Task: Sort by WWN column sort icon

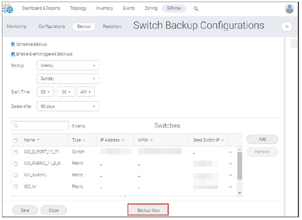Action: (x=152, y=140)
